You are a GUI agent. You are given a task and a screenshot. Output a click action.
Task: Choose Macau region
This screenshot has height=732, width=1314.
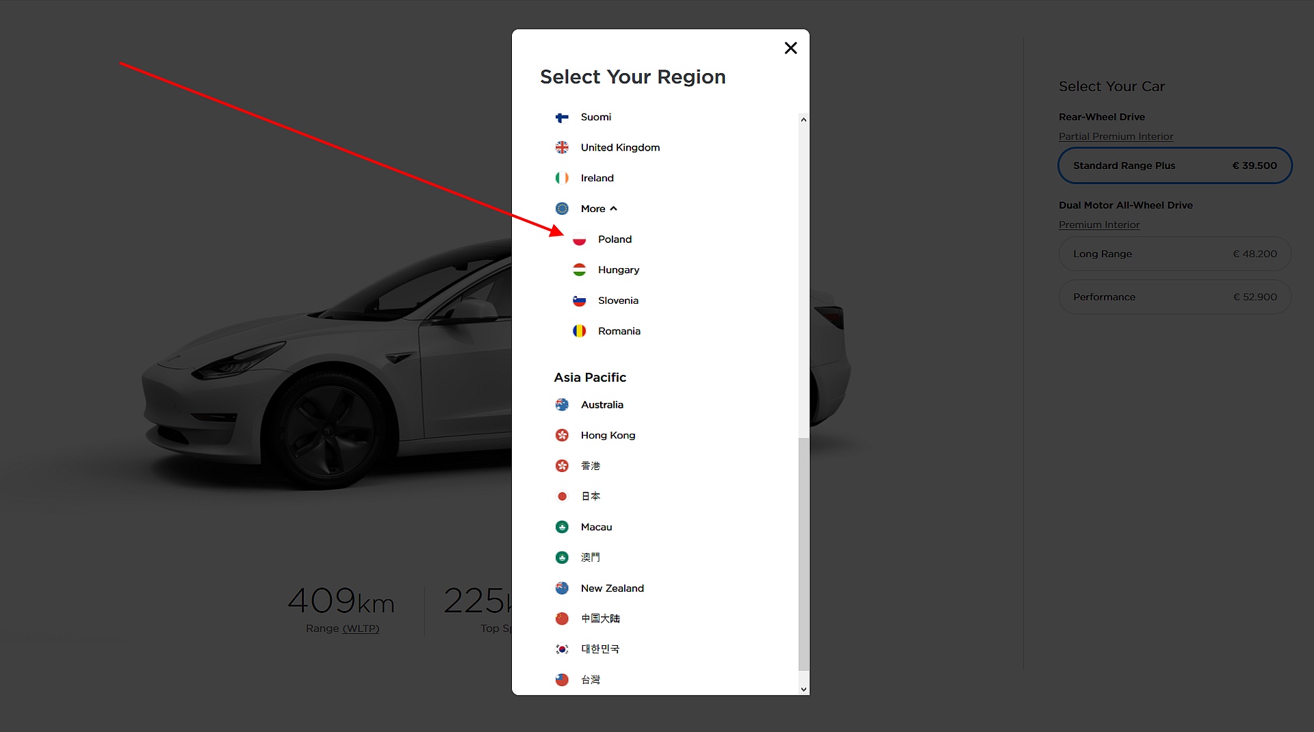[x=596, y=527]
